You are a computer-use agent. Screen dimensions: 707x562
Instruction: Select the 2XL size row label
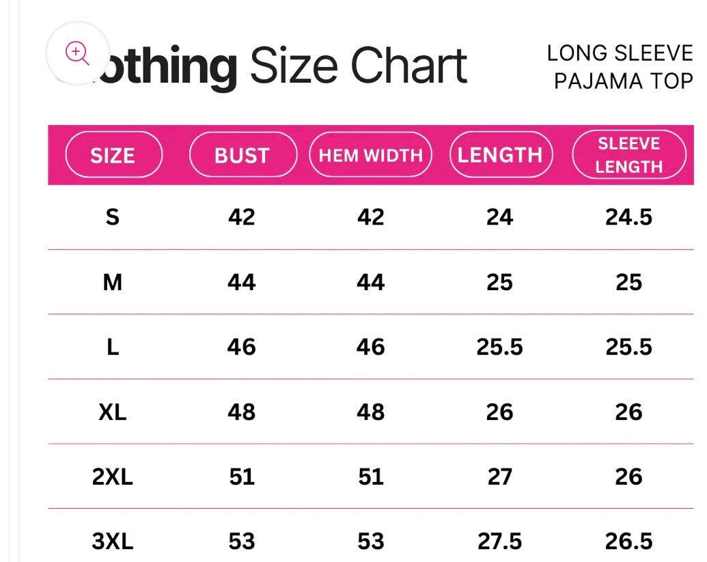pyautogui.click(x=113, y=477)
